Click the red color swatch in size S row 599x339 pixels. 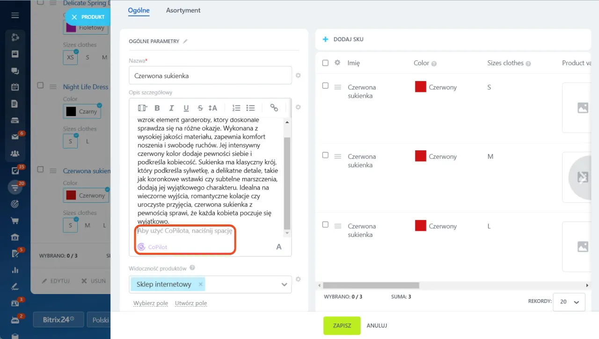click(x=420, y=87)
